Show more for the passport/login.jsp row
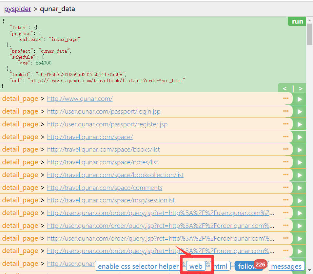This screenshot has height=274, width=313. coord(286,111)
